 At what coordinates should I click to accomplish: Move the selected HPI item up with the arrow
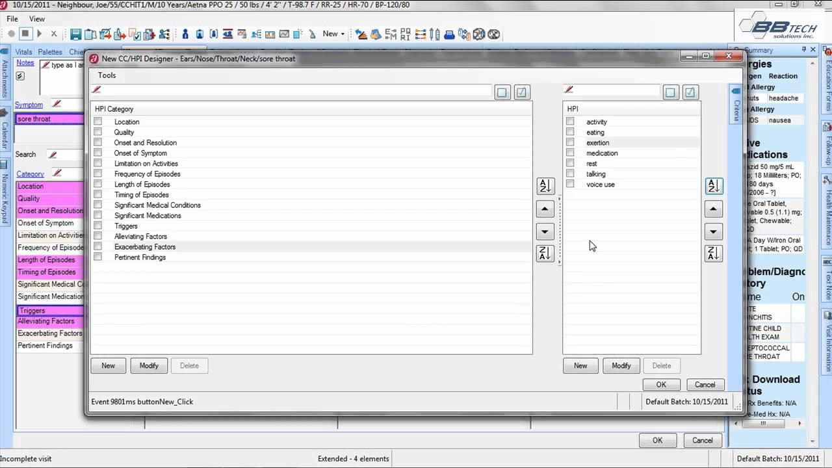click(713, 209)
